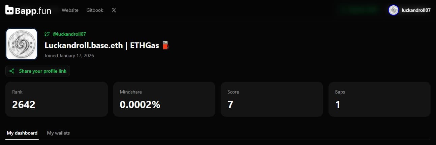Image resolution: width=436 pixels, height=145 pixels.
Task: Click the Score stat card
Action: pyautogui.click(x=272, y=99)
